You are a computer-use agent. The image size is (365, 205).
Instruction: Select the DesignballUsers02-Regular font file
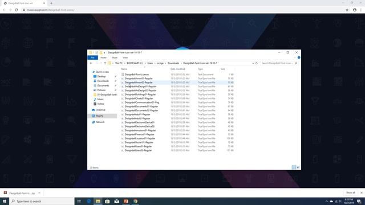138,150
